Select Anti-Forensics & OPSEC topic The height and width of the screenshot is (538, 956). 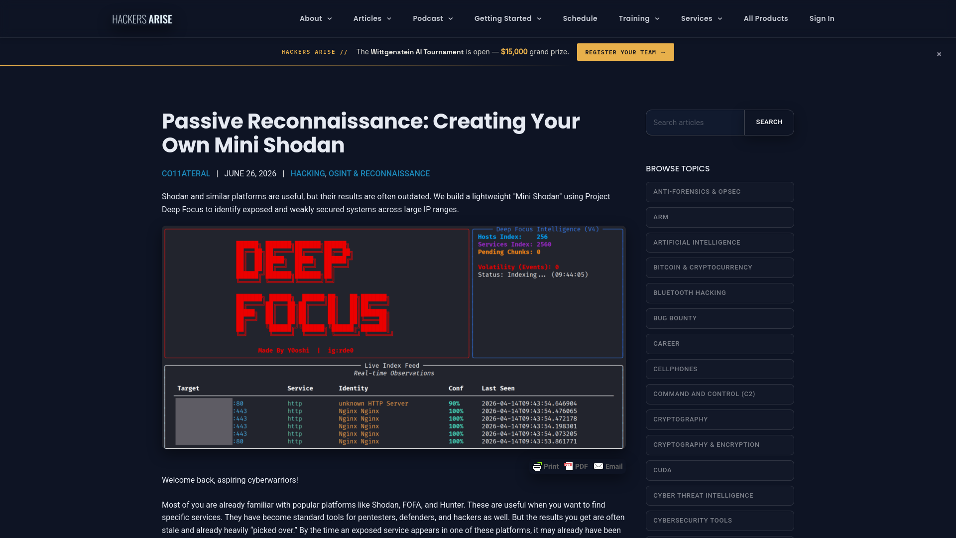tap(720, 192)
